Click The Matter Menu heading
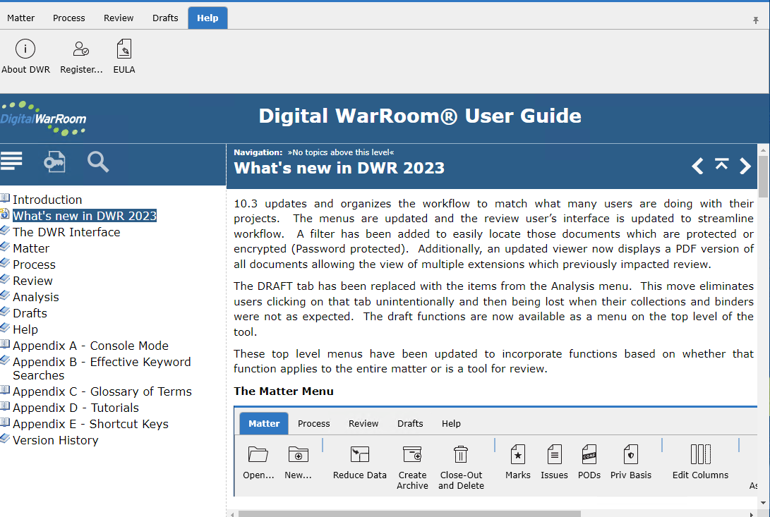 [283, 391]
